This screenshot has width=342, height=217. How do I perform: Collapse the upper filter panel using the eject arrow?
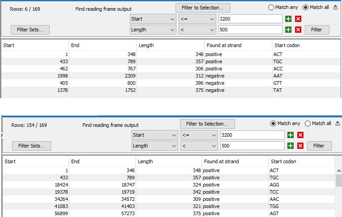coord(336,8)
